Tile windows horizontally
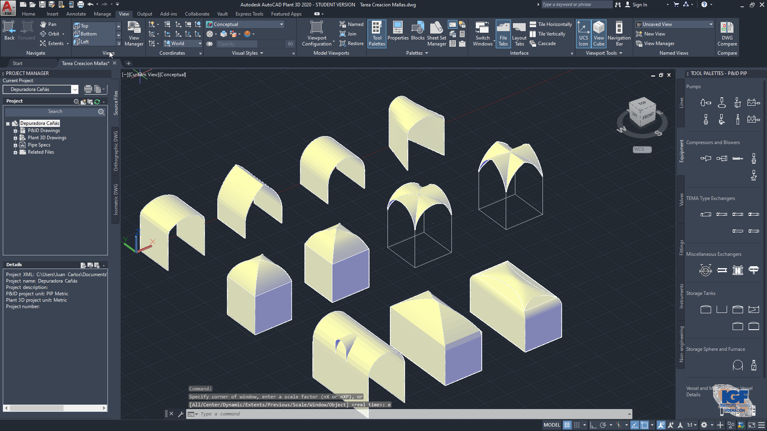 [551, 24]
